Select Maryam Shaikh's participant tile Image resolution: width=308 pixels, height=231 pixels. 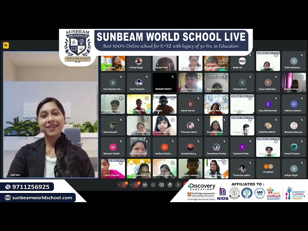113,147
